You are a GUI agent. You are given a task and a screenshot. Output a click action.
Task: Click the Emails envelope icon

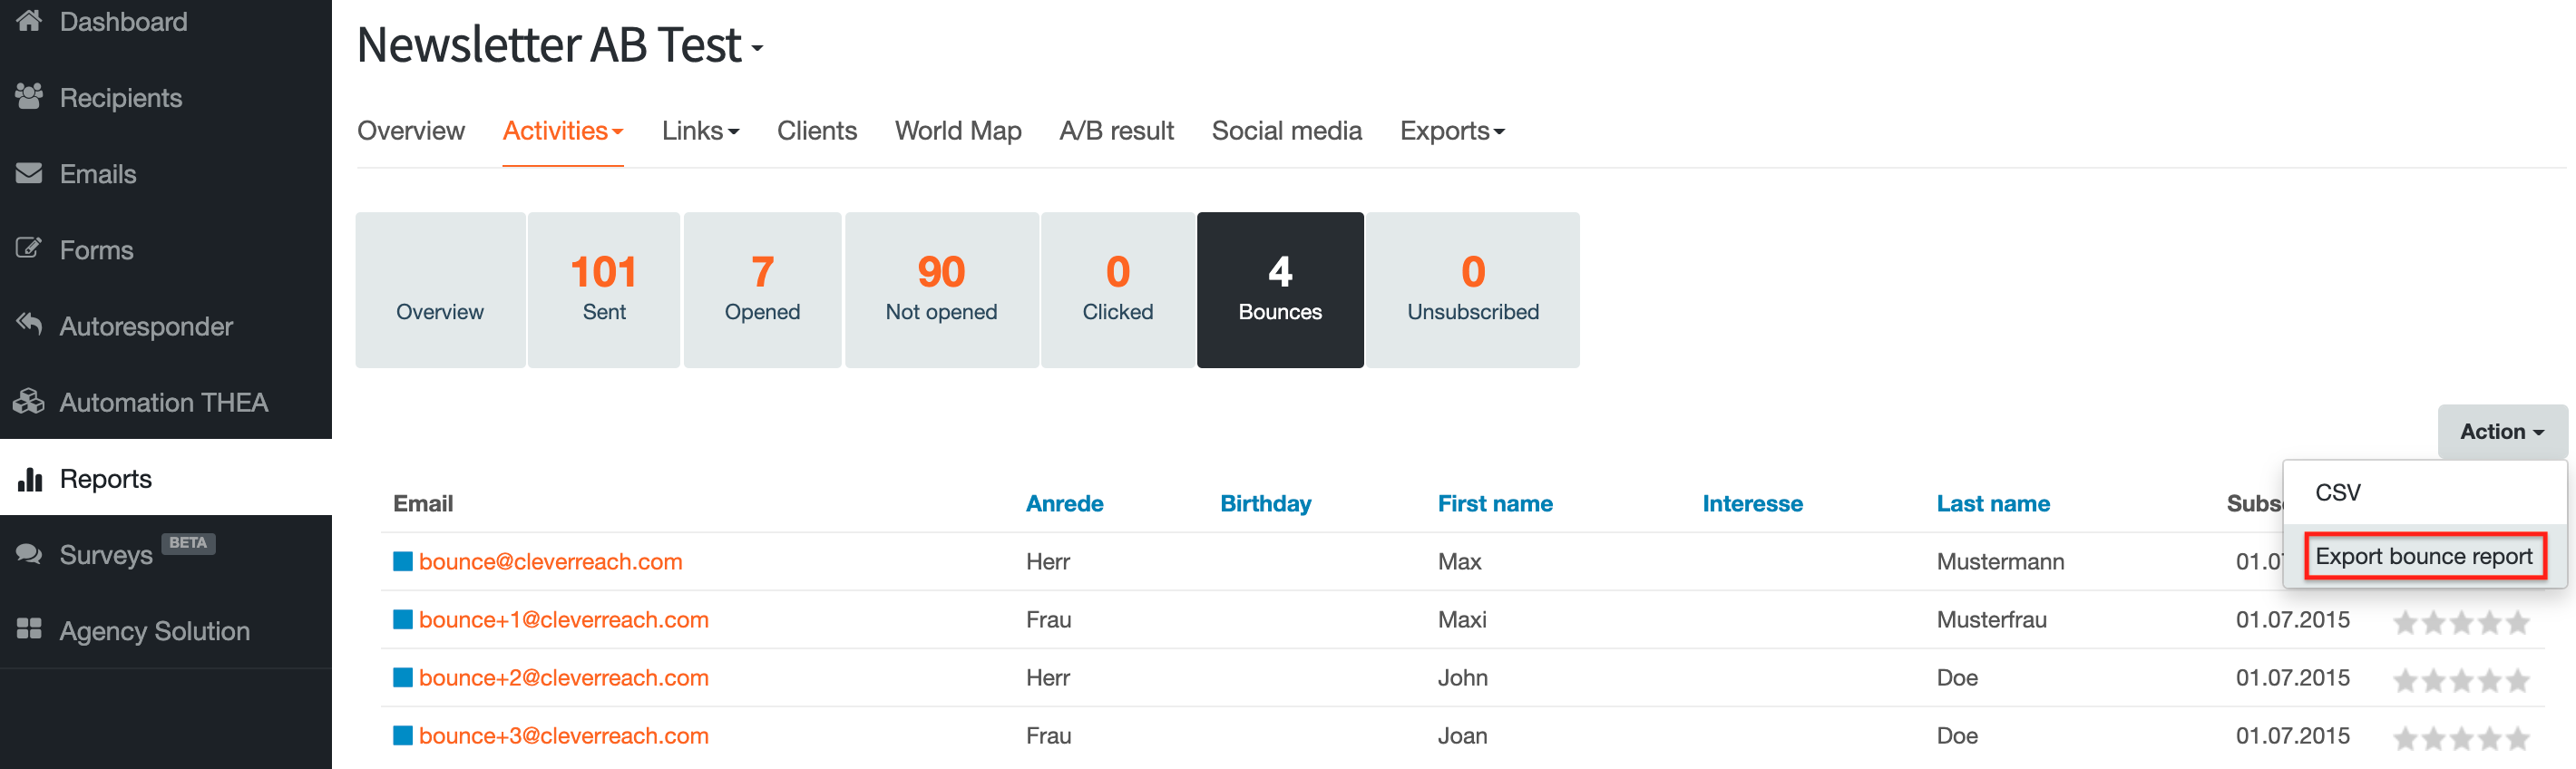pos(29,173)
